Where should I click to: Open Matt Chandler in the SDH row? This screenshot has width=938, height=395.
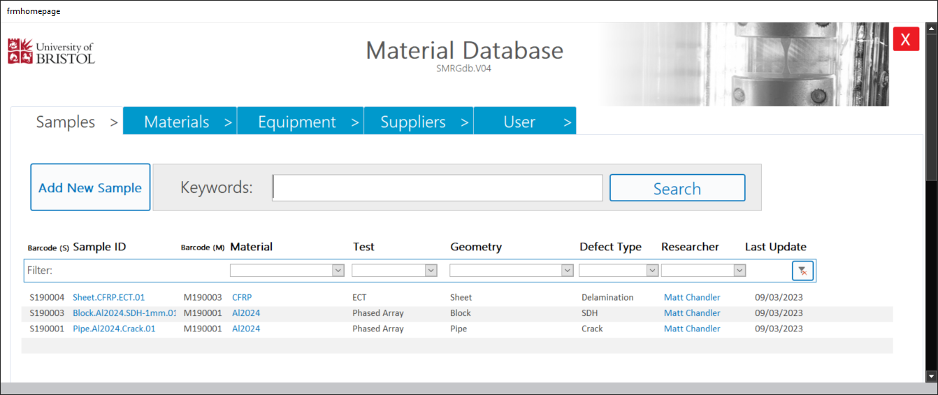(x=692, y=313)
